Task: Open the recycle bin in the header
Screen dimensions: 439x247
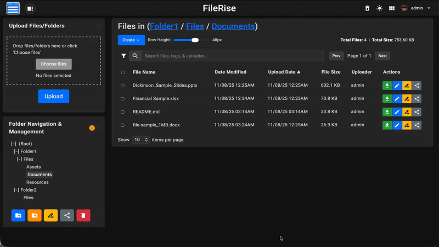Action: click(368, 8)
